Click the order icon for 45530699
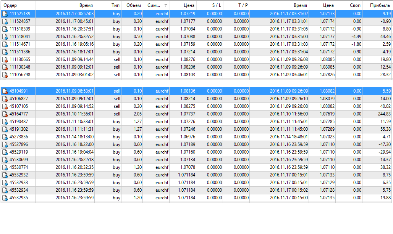The image size is (393, 234). (5, 160)
